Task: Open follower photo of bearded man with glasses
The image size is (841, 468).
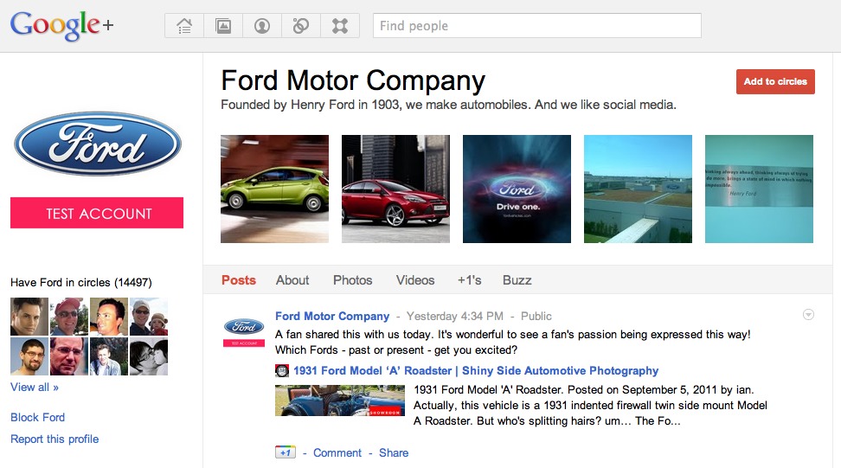Action: click(29, 356)
